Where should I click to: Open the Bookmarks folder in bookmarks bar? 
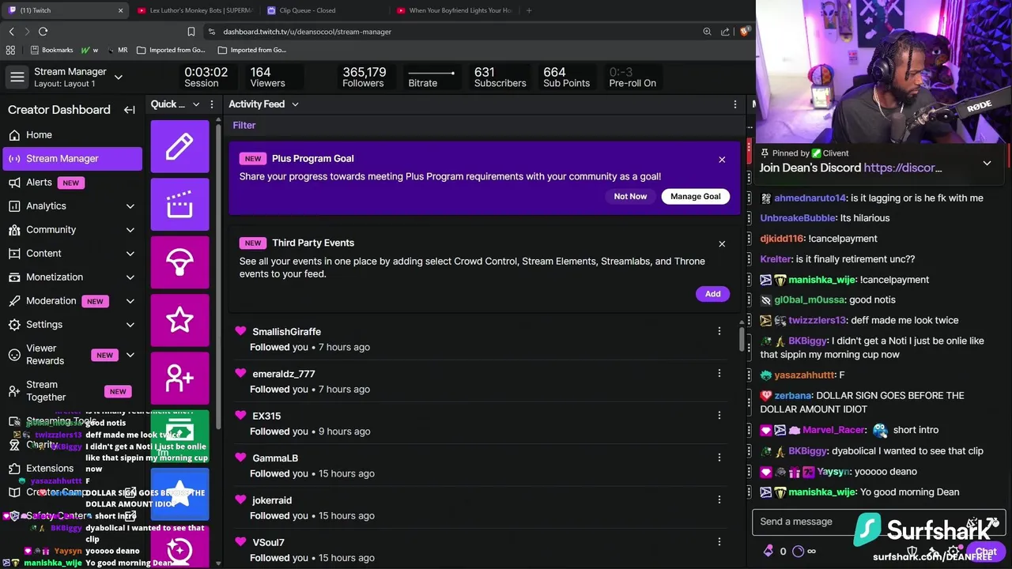(x=51, y=50)
